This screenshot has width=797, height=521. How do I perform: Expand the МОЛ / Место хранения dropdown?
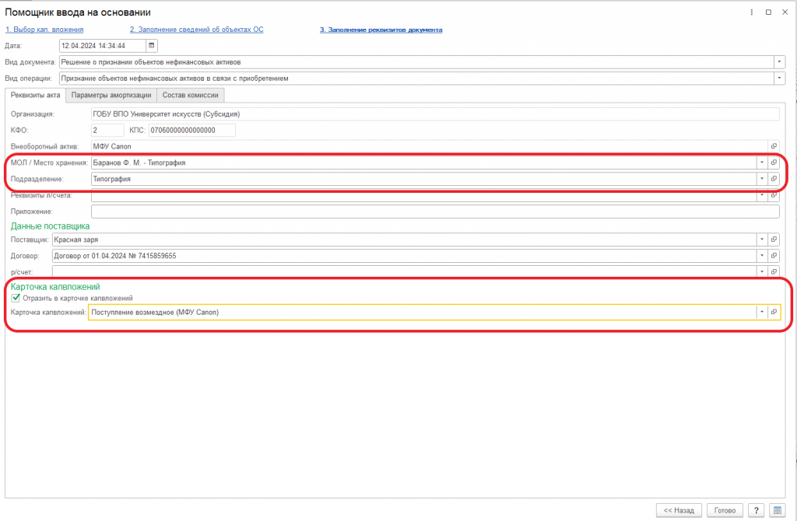pos(762,163)
